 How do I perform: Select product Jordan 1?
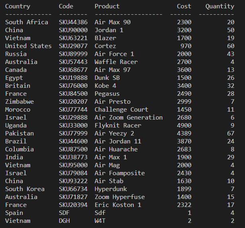click(x=109, y=30)
